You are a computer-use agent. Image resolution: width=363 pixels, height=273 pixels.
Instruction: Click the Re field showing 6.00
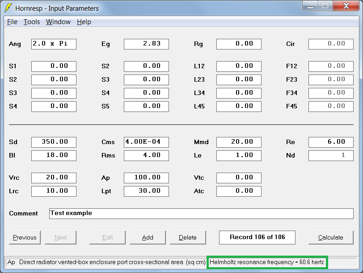331,142
